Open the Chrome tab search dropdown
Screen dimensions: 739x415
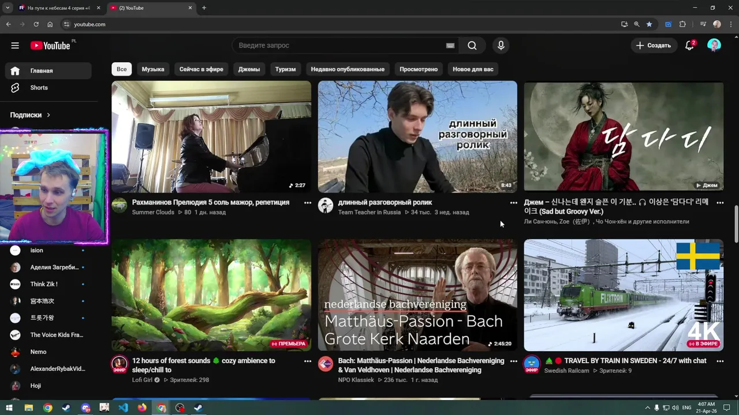(7, 8)
